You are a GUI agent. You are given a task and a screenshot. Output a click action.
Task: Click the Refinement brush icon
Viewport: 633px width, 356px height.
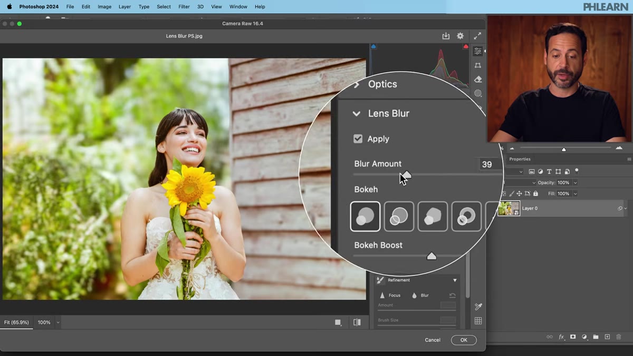point(380,280)
